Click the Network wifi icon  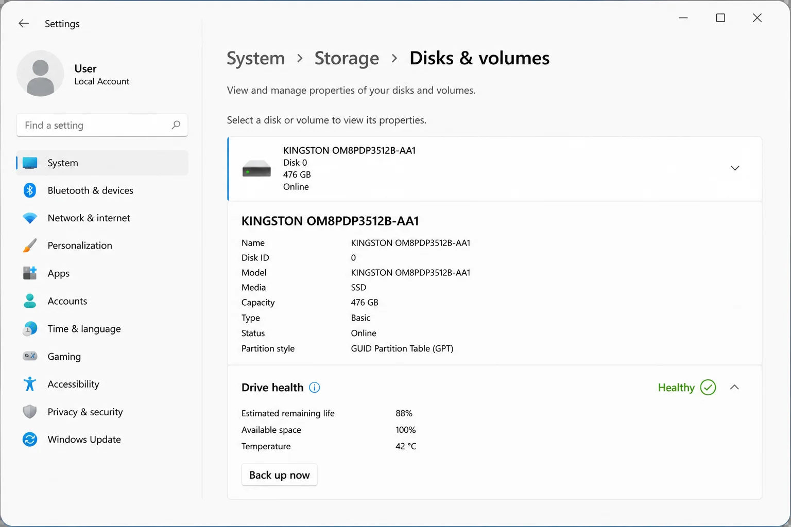pos(30,218)
